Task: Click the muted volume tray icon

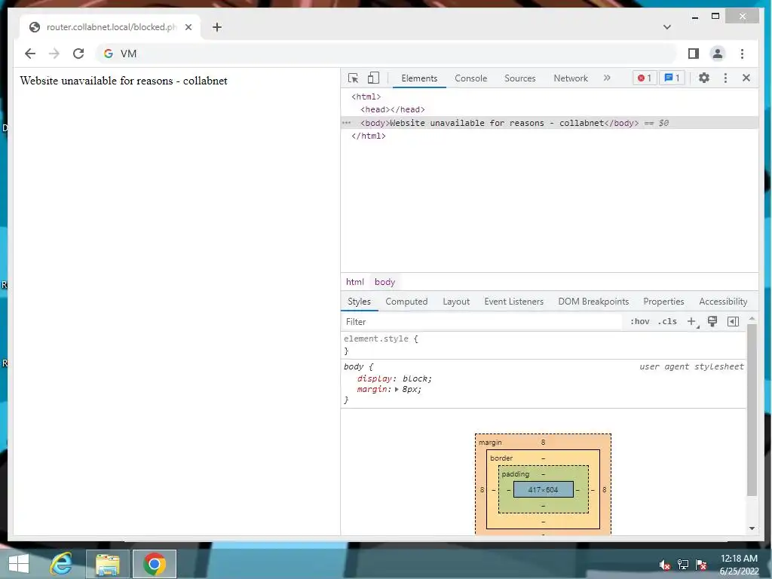Action: (664, 565)
